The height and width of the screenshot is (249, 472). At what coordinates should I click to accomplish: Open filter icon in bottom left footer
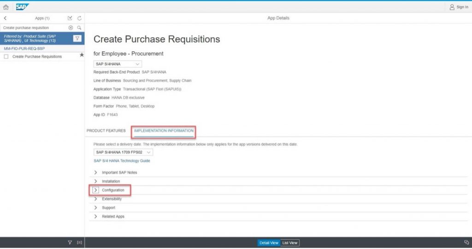point(70,243)
